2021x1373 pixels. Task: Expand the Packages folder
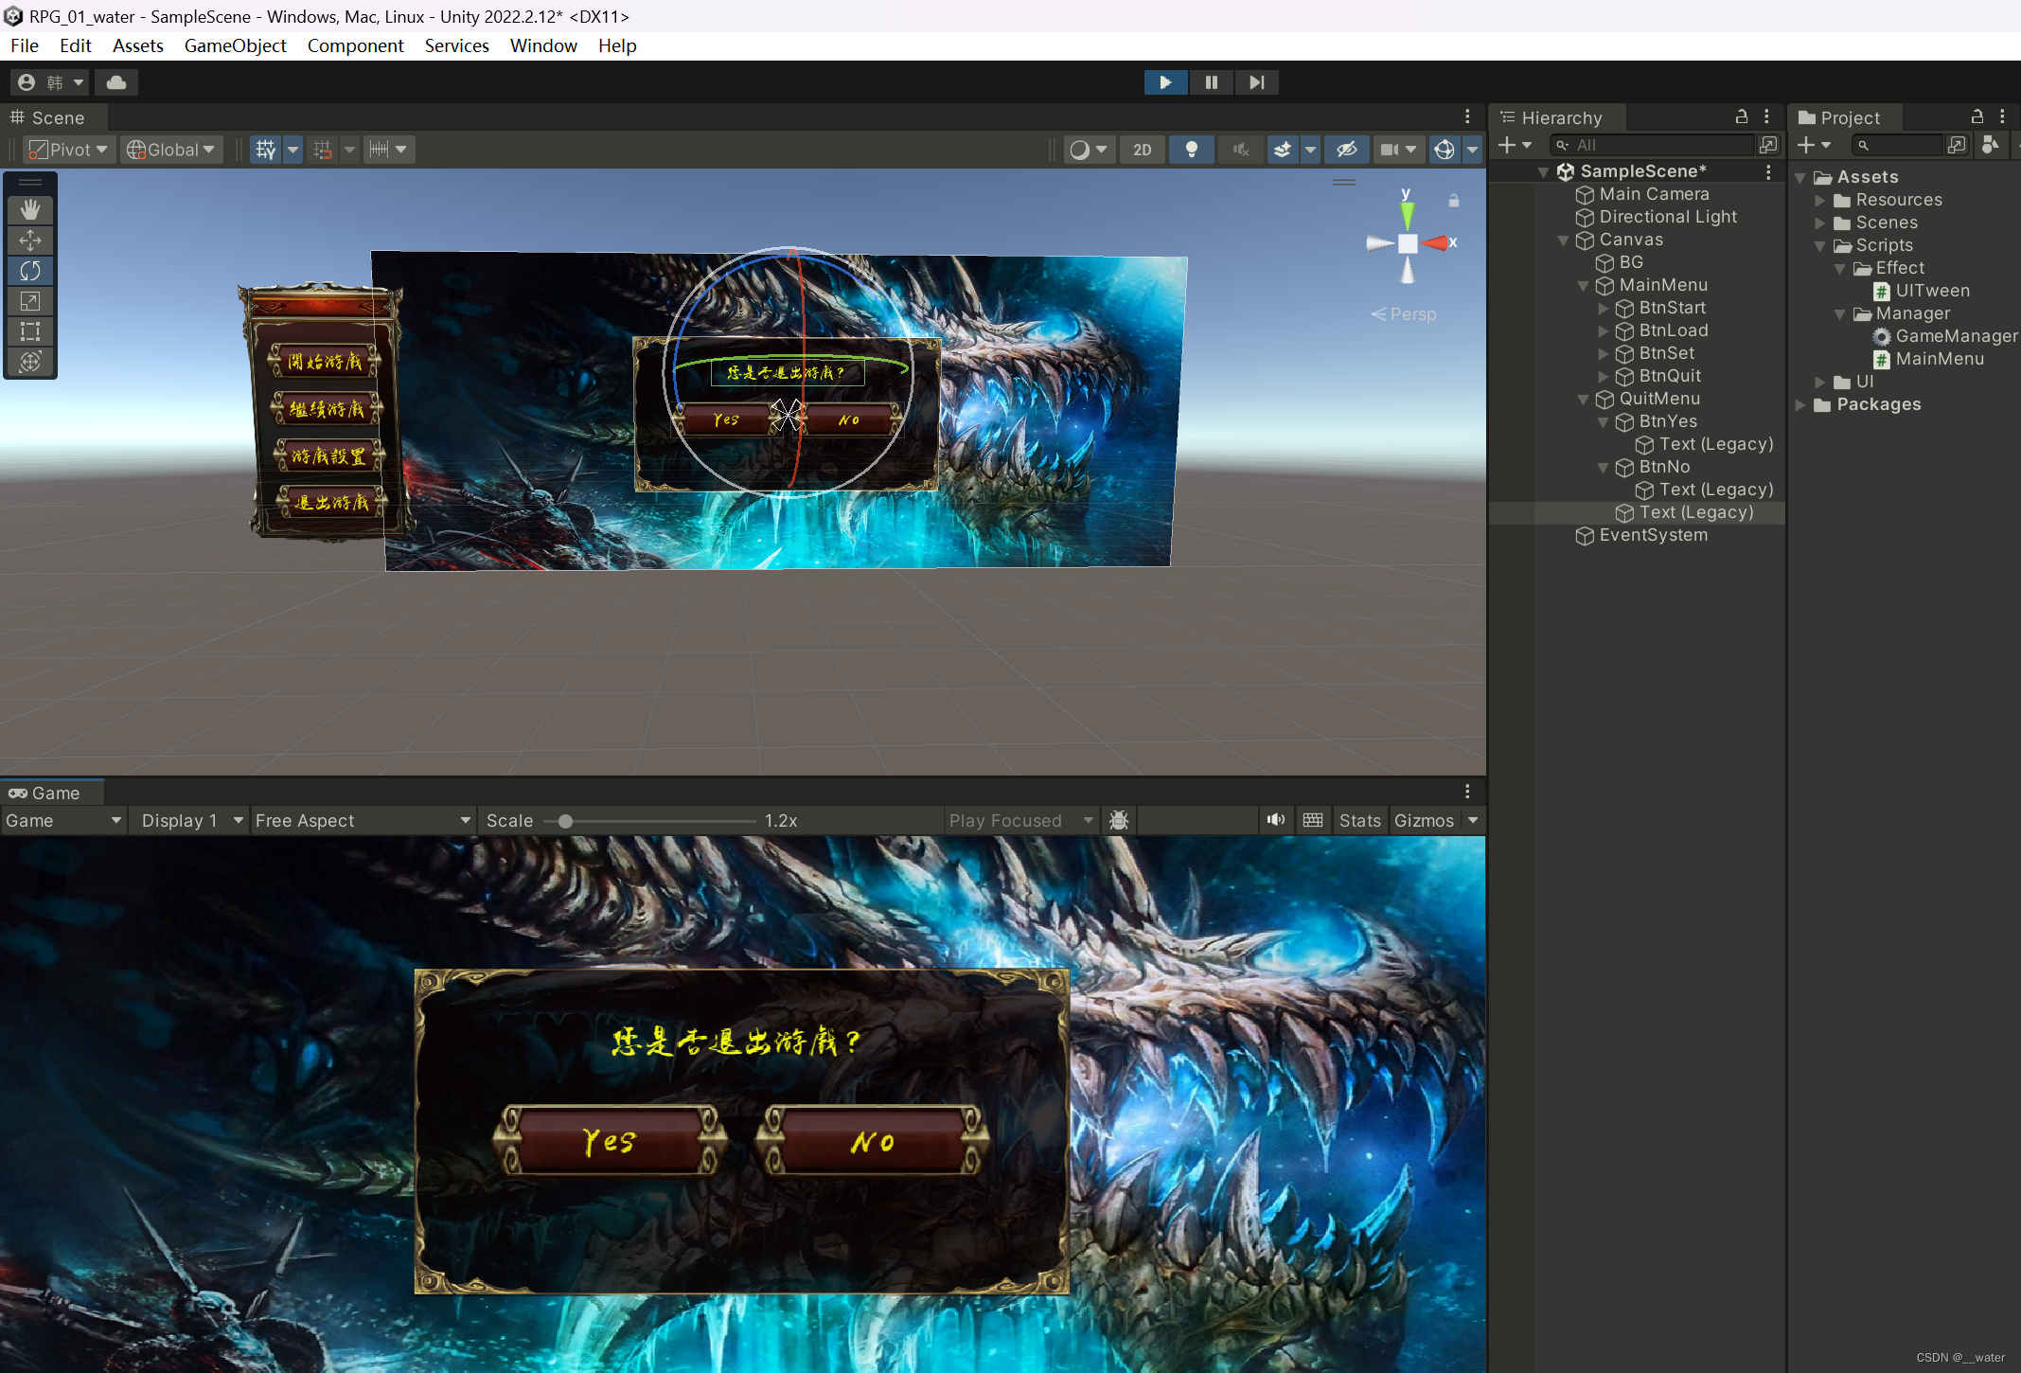[x=1799, y=405]
